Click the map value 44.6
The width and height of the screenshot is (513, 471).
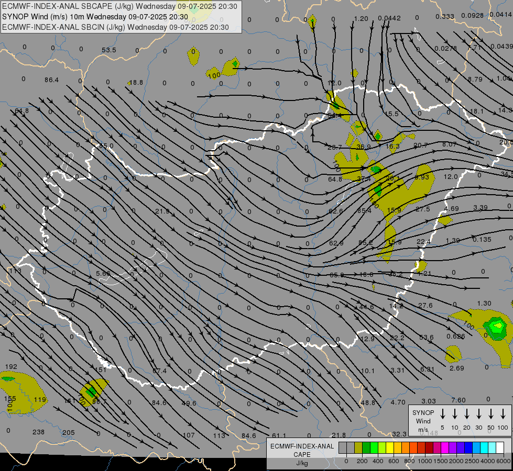366,307
